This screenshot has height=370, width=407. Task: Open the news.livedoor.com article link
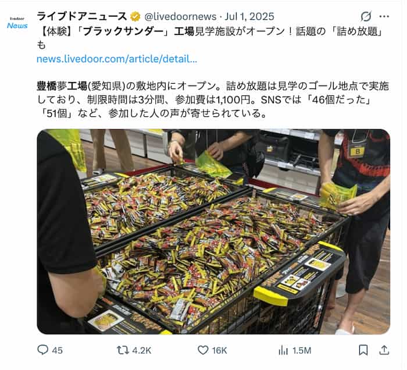coord(117,59)
